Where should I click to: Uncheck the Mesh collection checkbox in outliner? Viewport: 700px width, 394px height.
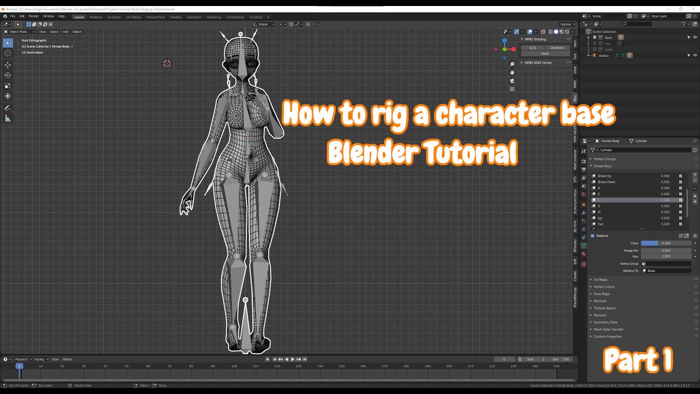[595, 37]
